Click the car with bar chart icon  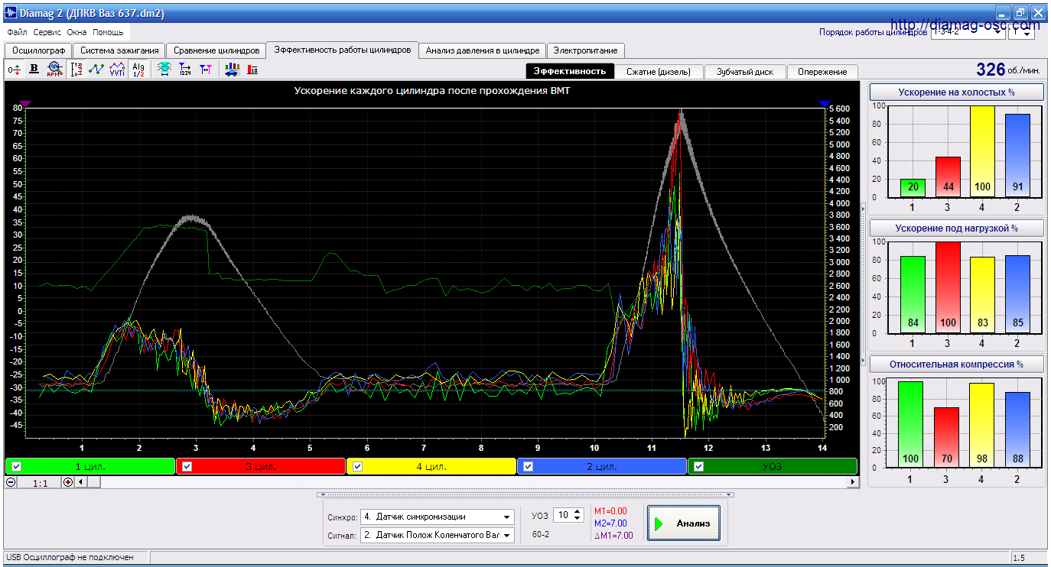tap(233, 70)
